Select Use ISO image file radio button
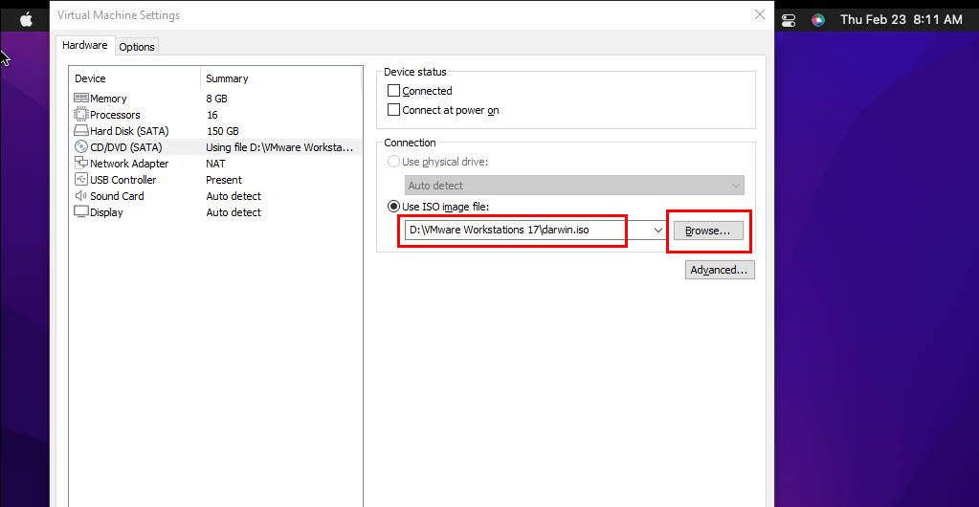 point(393,207)
